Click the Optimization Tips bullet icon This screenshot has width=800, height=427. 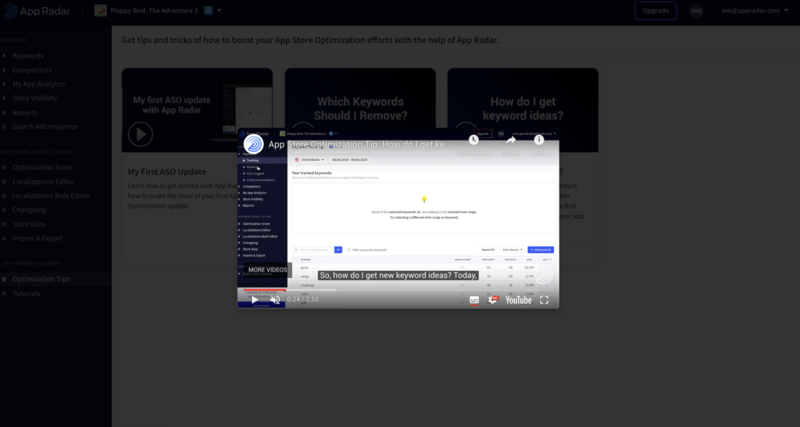click(x=4, y=279)
